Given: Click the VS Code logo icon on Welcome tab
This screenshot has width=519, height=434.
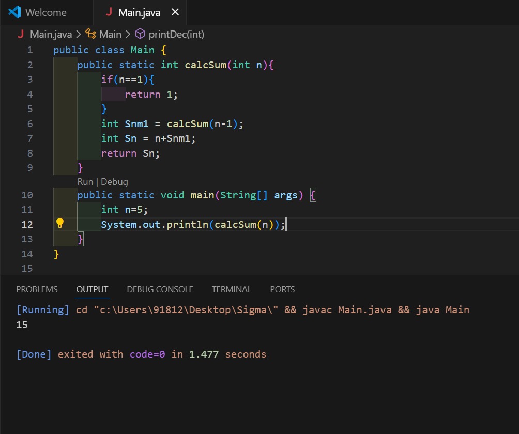Looking at the screenshot, I should pyautogui.click(x=14, y=12).
